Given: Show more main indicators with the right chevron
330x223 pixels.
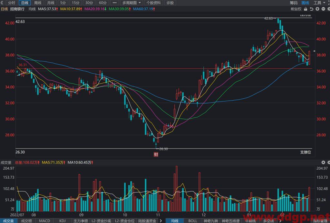Looking at the screenshot, I should point(280,221).
